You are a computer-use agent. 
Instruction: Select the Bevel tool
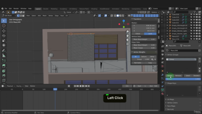[4, 76]
